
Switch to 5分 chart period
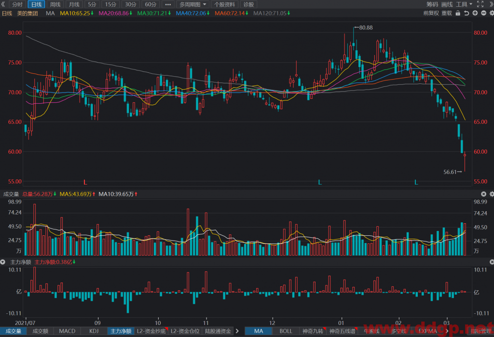pos(92,4)
